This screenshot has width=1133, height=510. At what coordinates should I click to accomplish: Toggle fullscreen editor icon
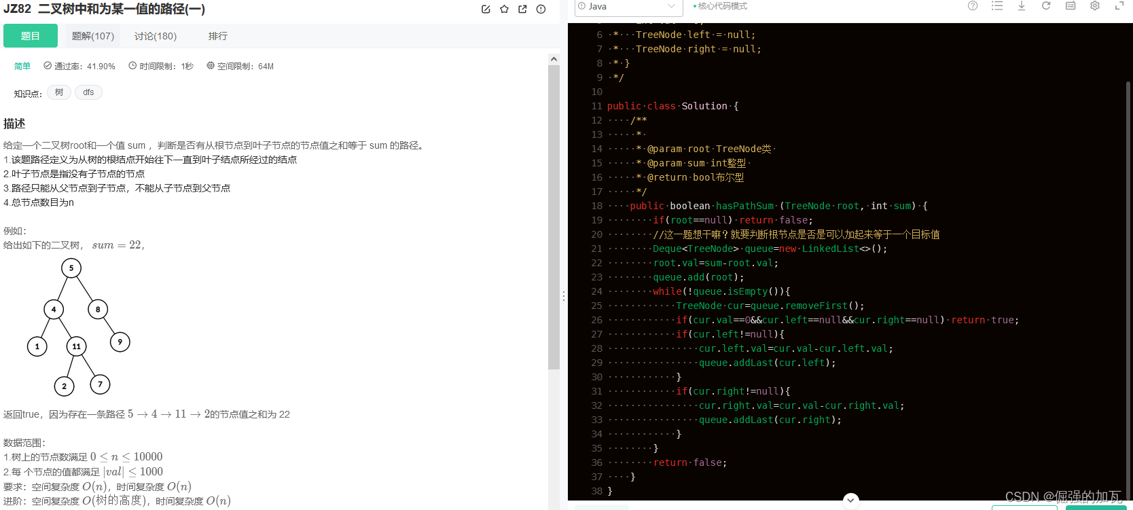pyautogui.click(x=1119, y=5)
